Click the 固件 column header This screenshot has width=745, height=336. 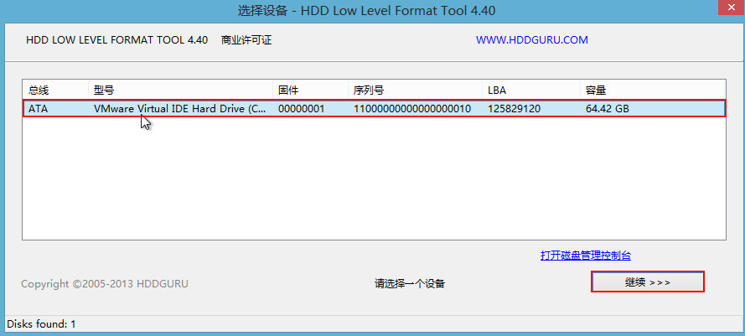(310, 90)
